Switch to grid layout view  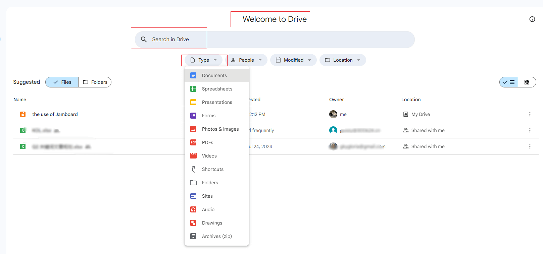tap(527, 82)
